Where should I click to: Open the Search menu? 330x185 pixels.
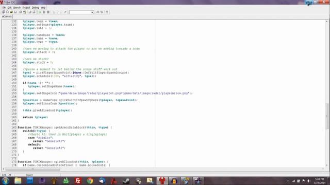click(x=17, y=8)
